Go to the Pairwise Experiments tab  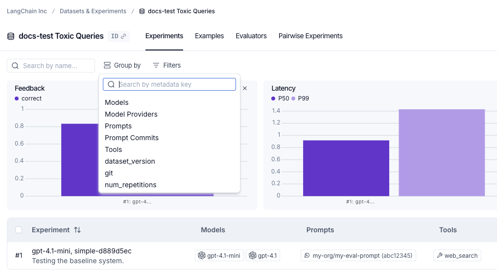(310, 36)
